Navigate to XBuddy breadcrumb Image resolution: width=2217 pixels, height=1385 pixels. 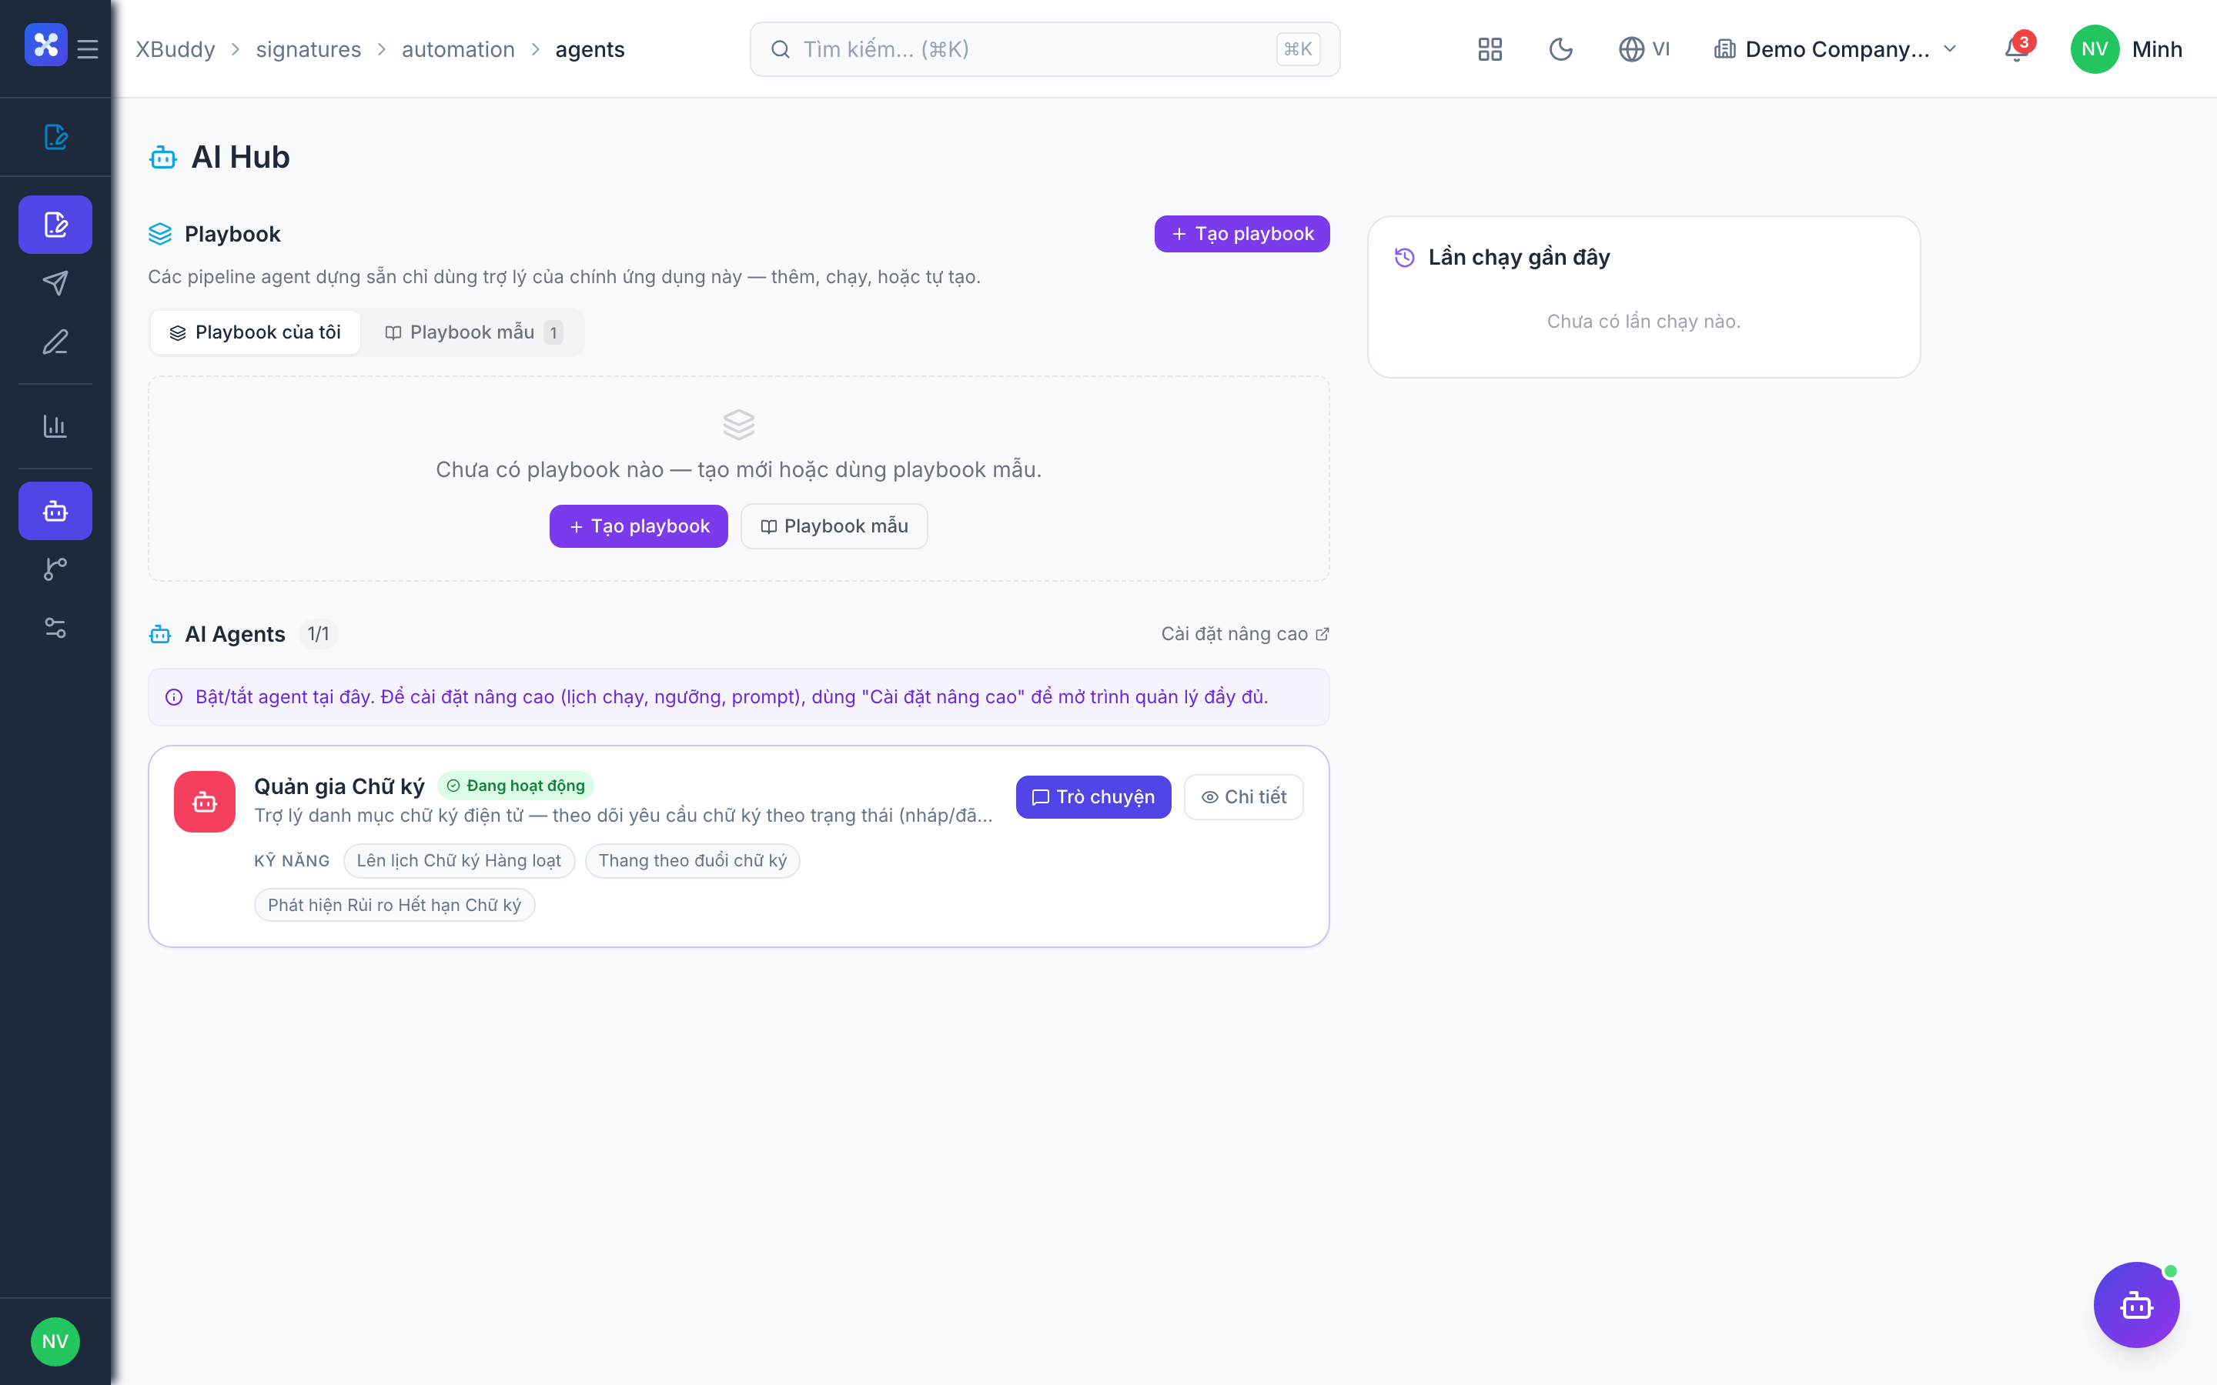pos(175,49)
